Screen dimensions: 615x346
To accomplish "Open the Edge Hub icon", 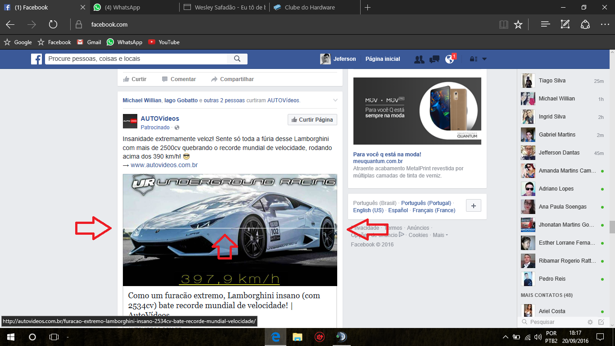I will point(546,25).
